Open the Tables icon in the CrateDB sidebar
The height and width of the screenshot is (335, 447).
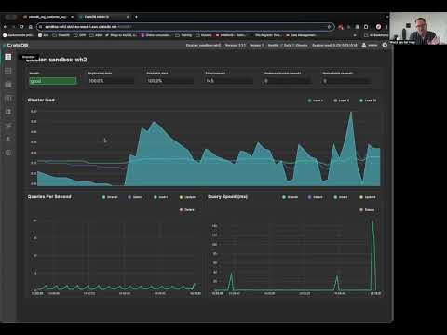pos(8,85)
